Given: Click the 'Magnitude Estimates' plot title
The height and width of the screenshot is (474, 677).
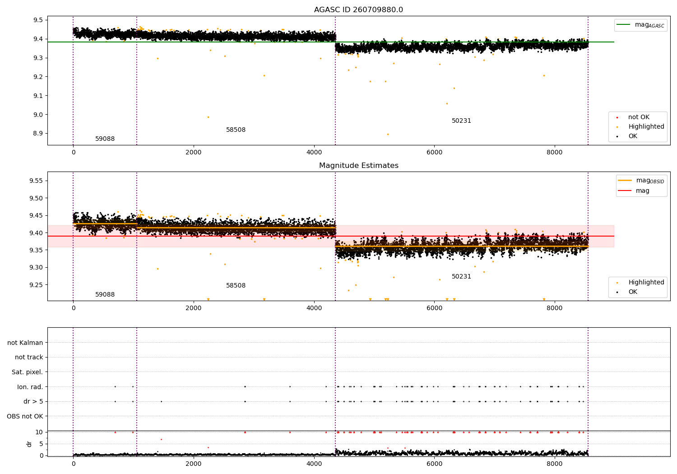Looking at the screenshot, I should click(358, 166).
